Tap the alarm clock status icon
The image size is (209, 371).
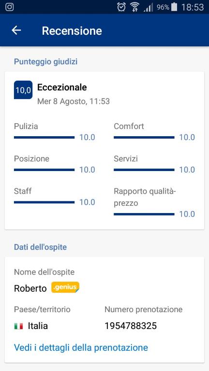coord(121,7)
